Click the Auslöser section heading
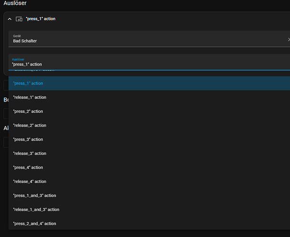Viewport: 290px width, 237px height. pos(15,3)
